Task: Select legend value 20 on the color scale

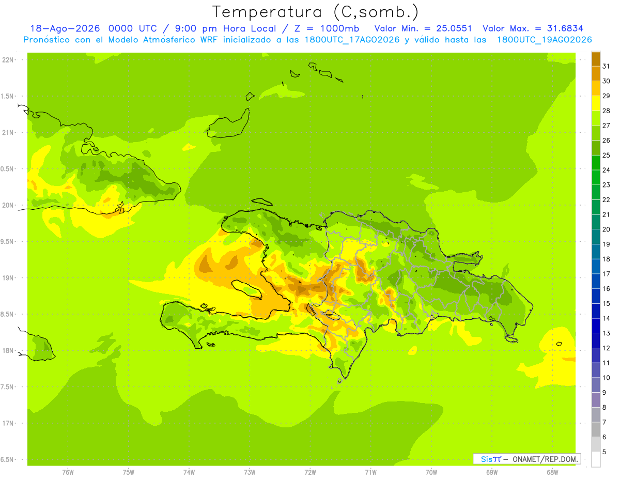Action: coord(606,229)
